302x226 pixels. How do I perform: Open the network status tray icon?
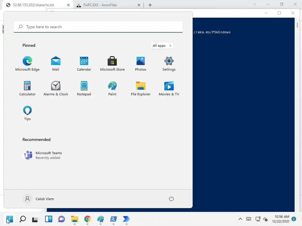click(258, 219)
